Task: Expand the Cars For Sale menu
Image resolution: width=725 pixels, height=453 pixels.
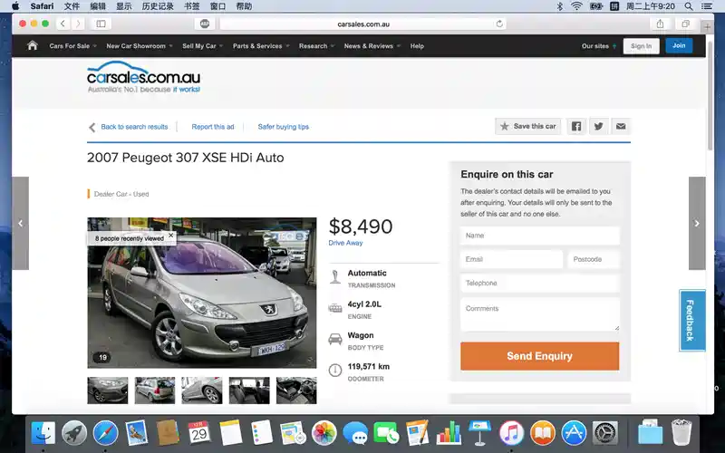Action: click(73, 46)
